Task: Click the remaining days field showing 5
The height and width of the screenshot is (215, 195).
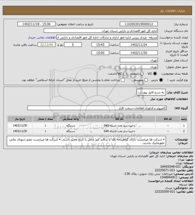Action: tap(73, 45)
